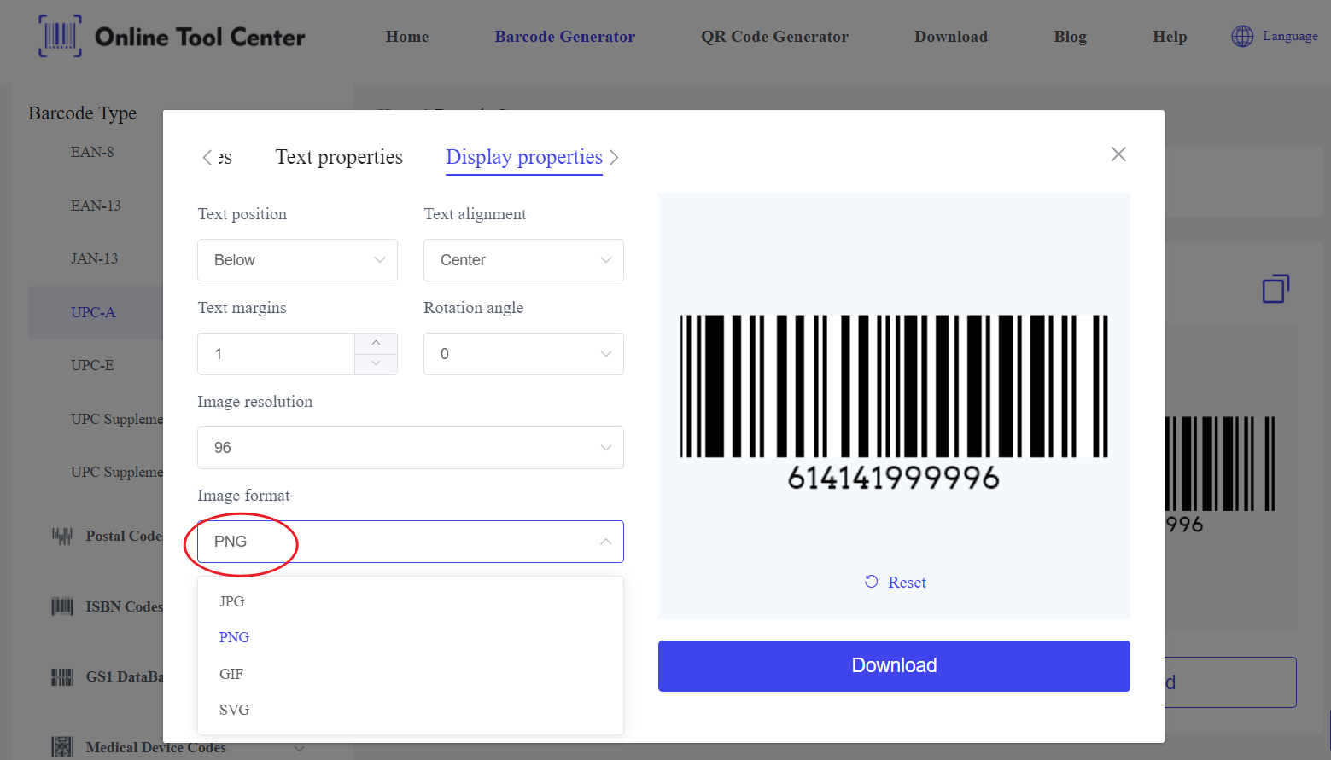Click the barcode number 614141999996
1331x760 pixels.
[893, 478]
